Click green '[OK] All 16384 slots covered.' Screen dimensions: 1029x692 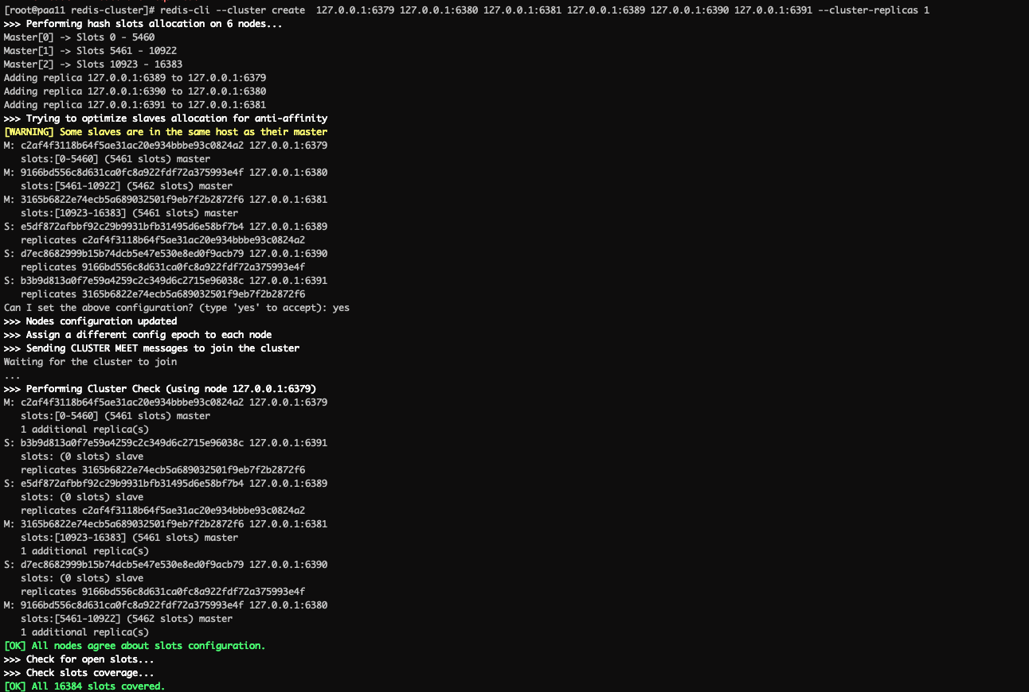coord(84,686)
